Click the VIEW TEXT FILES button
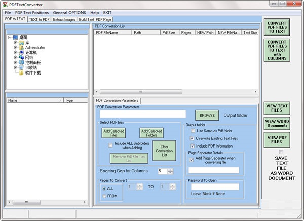304x221 pixels. 277,108
